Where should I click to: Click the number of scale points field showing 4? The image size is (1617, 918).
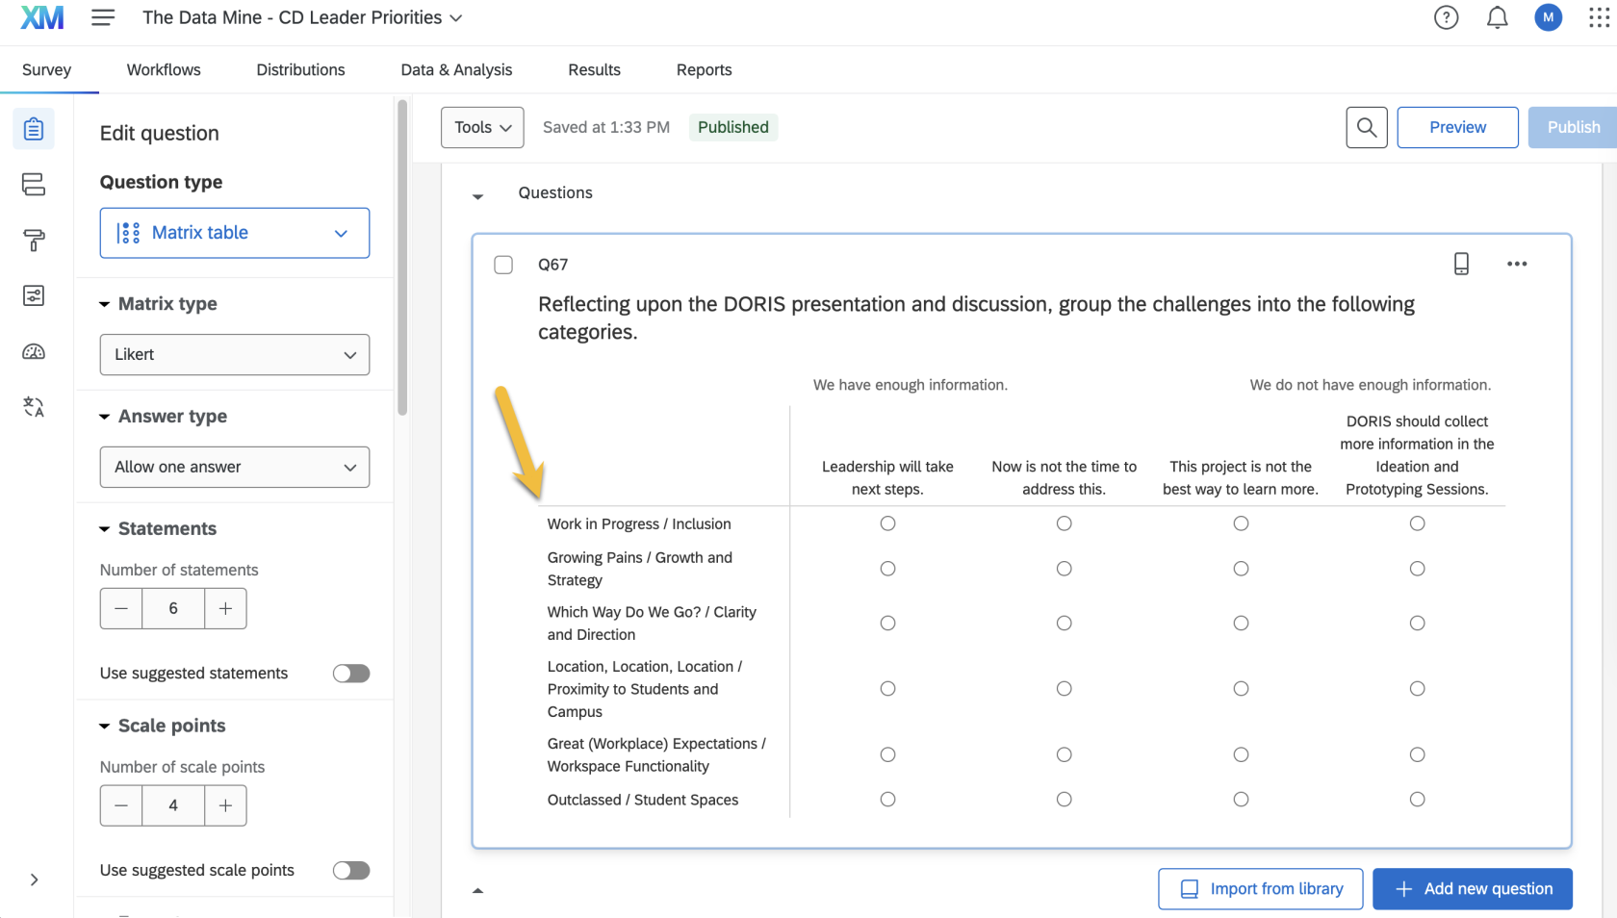point(173,805)
